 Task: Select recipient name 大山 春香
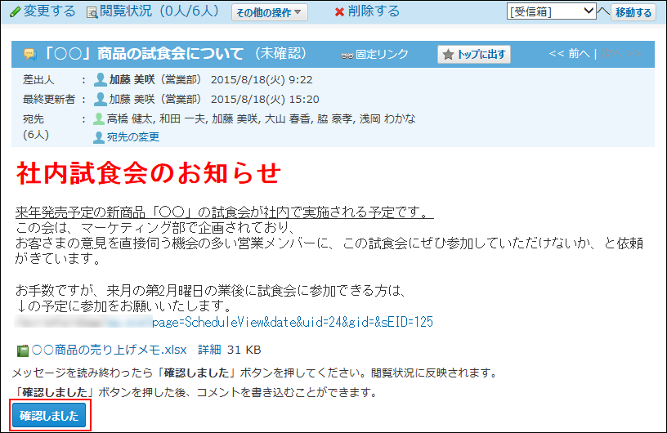coord(287,118)
